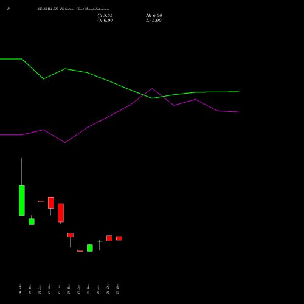Screen dimensions: 304x304
Task: Select the long red candlestick for 17 Dec
Action: coord(61,213)
